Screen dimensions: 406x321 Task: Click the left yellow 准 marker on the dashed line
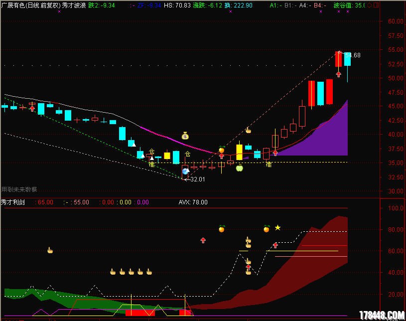click(152, 164)
